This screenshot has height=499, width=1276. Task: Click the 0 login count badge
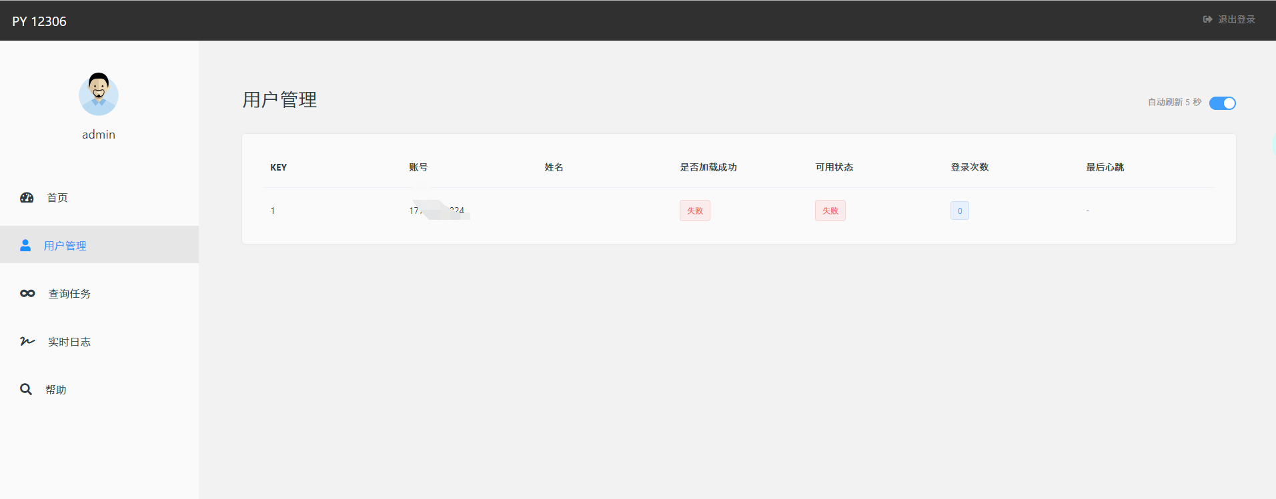coord(960,211)
